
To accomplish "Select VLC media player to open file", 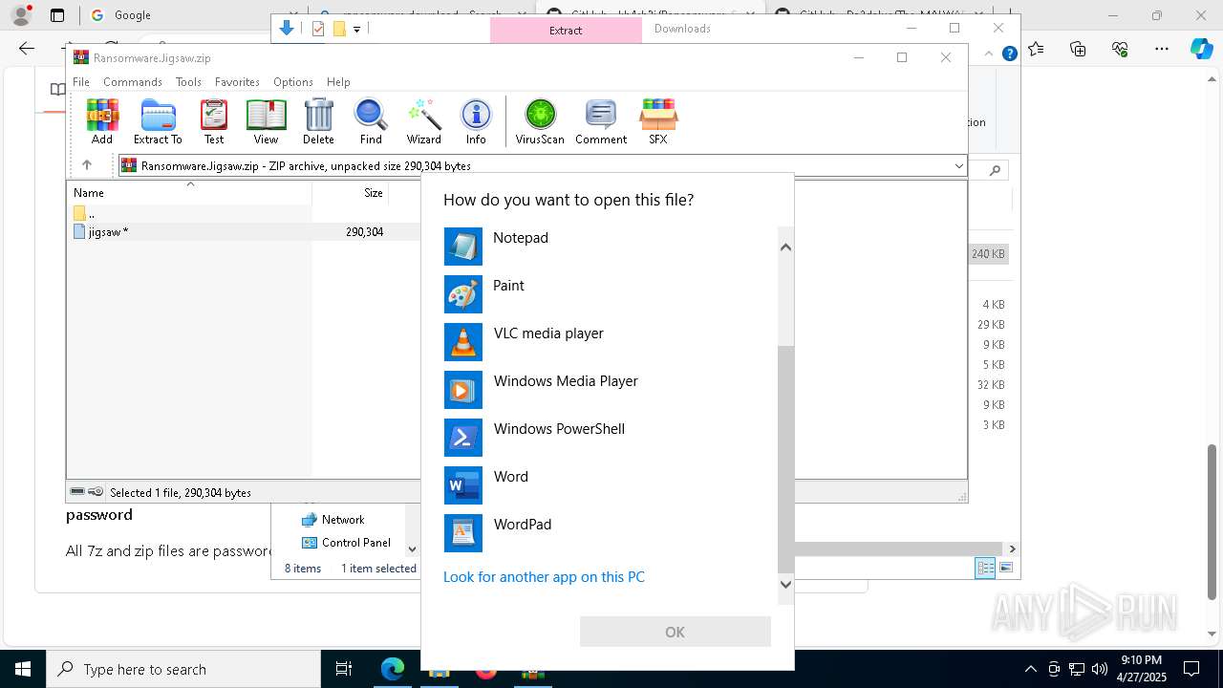I will coord(610,342).
